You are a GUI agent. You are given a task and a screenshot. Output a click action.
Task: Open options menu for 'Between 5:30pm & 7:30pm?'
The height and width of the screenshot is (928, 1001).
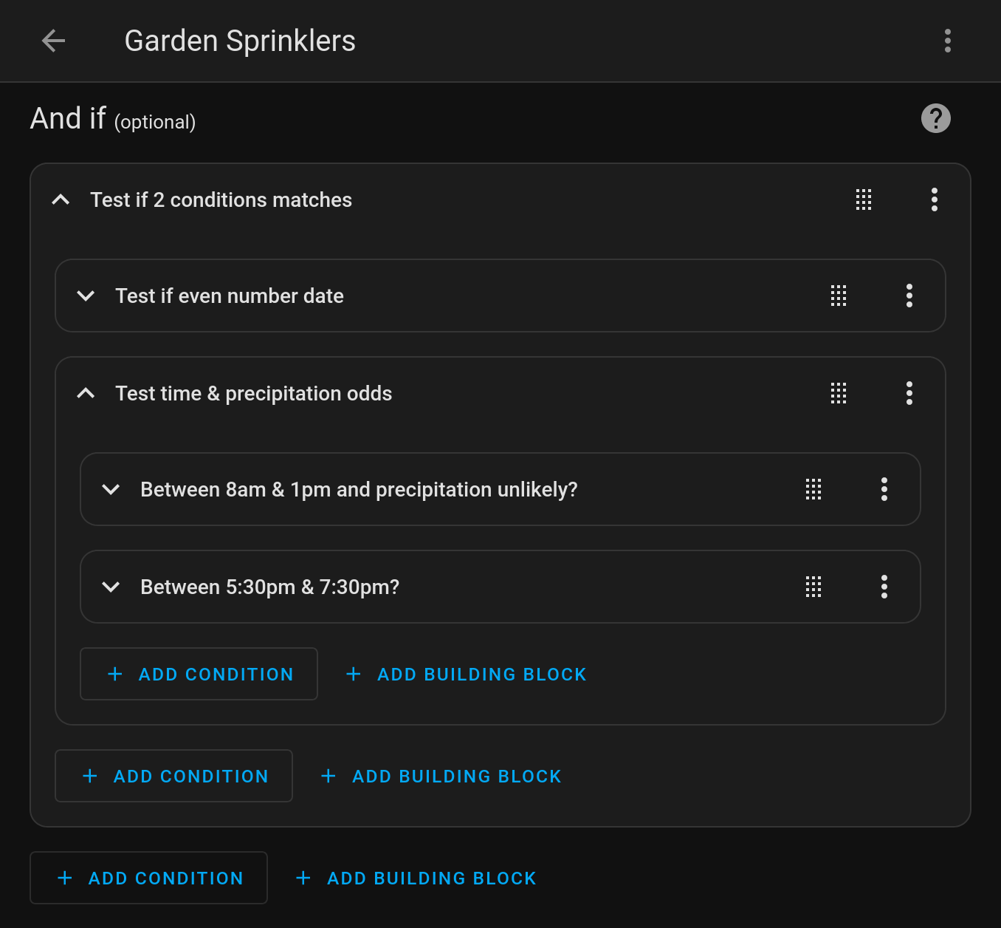(884, 587)
